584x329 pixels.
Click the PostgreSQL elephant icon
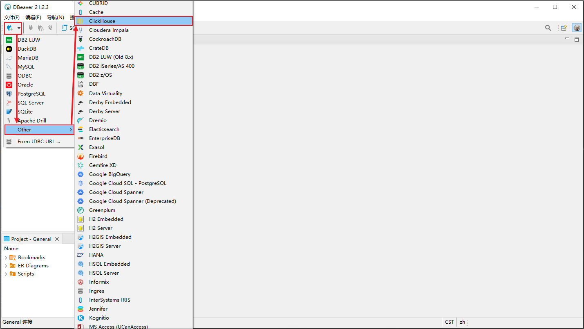(9, 93)
